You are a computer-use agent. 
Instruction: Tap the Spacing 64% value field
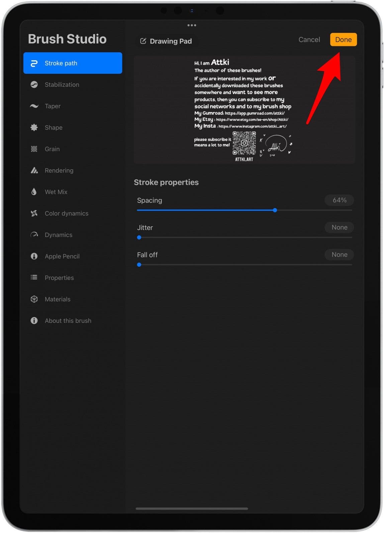pyautogui.click(x=339, y=200)
